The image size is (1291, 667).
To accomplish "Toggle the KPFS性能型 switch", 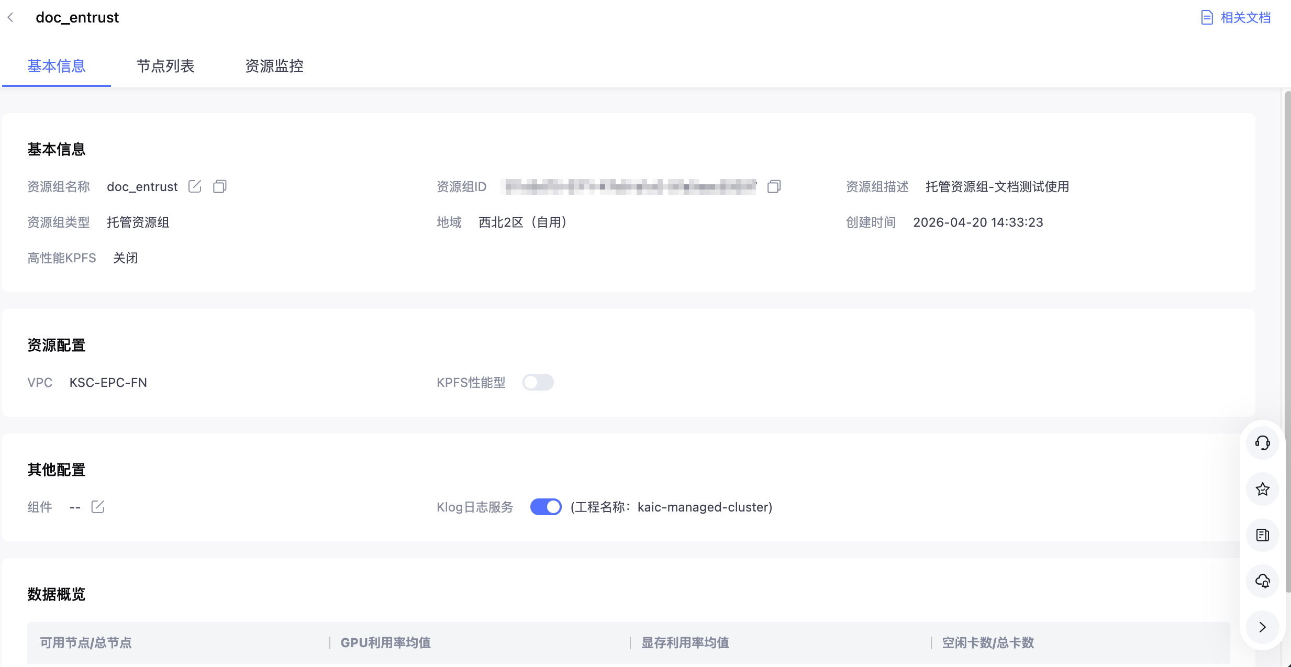I will pyautogui.click(x=538, y=382).
